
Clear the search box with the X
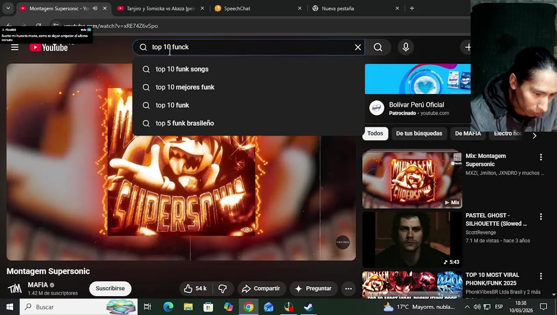[358, 47]
